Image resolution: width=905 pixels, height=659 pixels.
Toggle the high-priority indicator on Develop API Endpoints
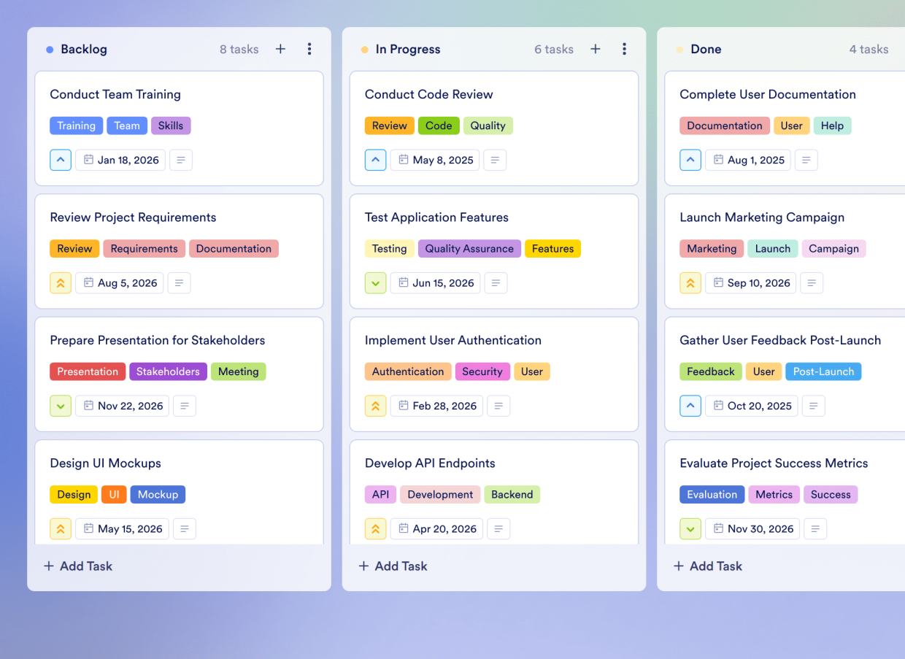tap(375, 528)
